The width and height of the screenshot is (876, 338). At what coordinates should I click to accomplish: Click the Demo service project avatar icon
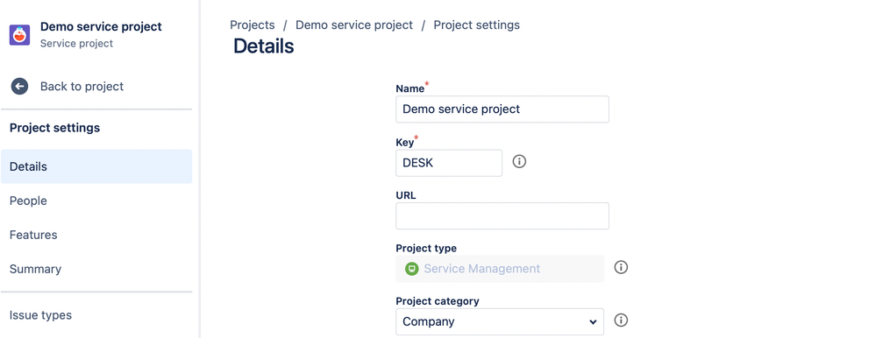[19, 34]
